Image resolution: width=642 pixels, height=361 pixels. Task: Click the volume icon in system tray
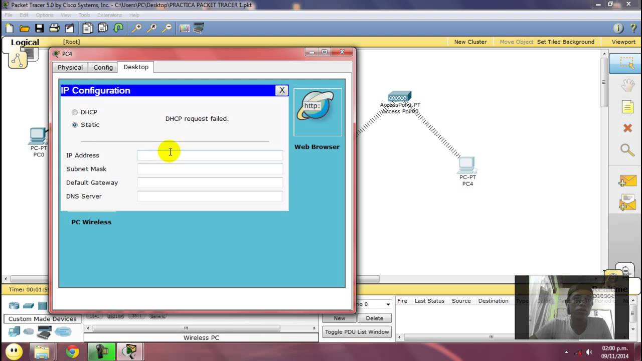tap(589, 352)
